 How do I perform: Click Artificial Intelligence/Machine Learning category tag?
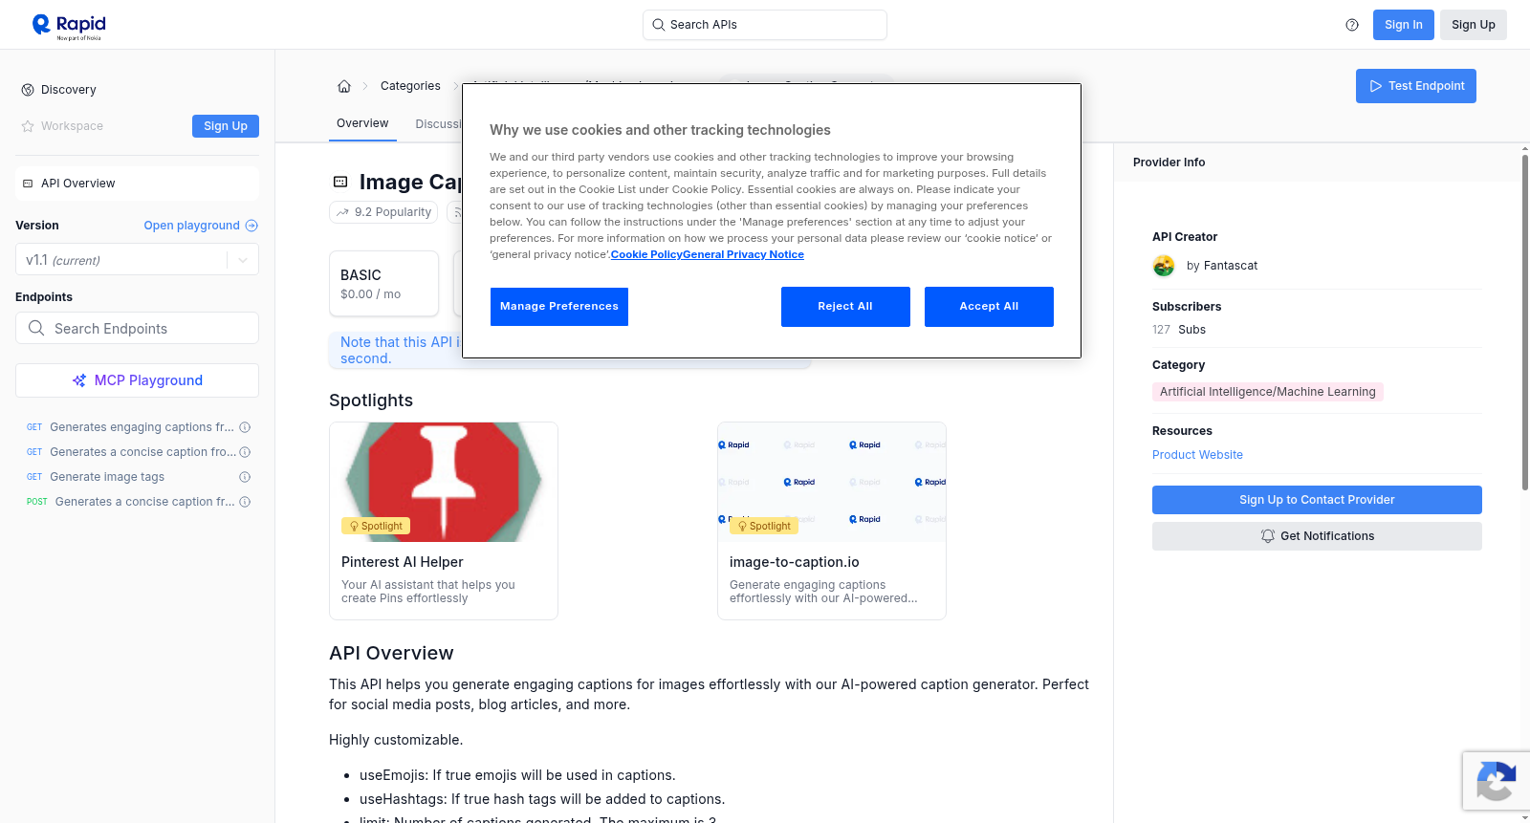point(1267,392)
